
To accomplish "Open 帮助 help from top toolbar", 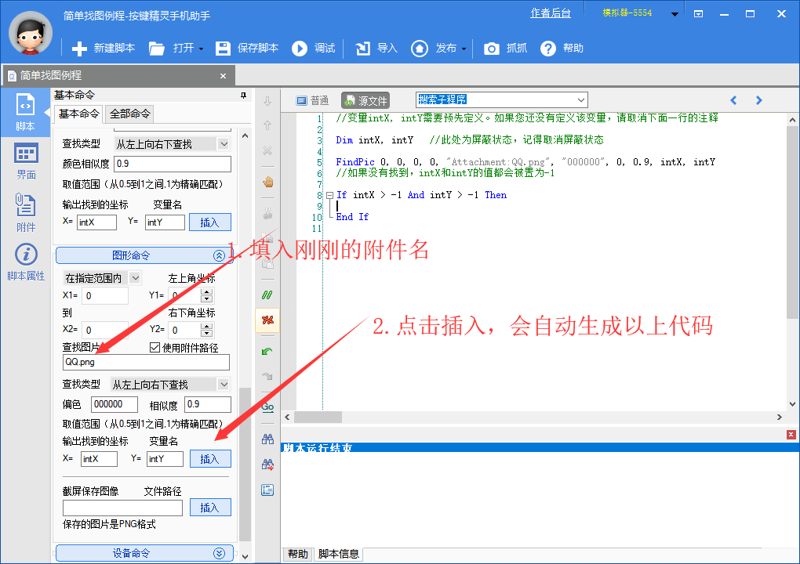I will tap(562, 49).
